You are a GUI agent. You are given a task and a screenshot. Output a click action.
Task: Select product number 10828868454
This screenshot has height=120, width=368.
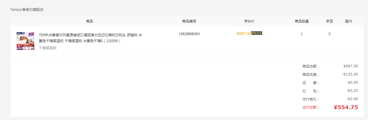(x=189, y=34)
